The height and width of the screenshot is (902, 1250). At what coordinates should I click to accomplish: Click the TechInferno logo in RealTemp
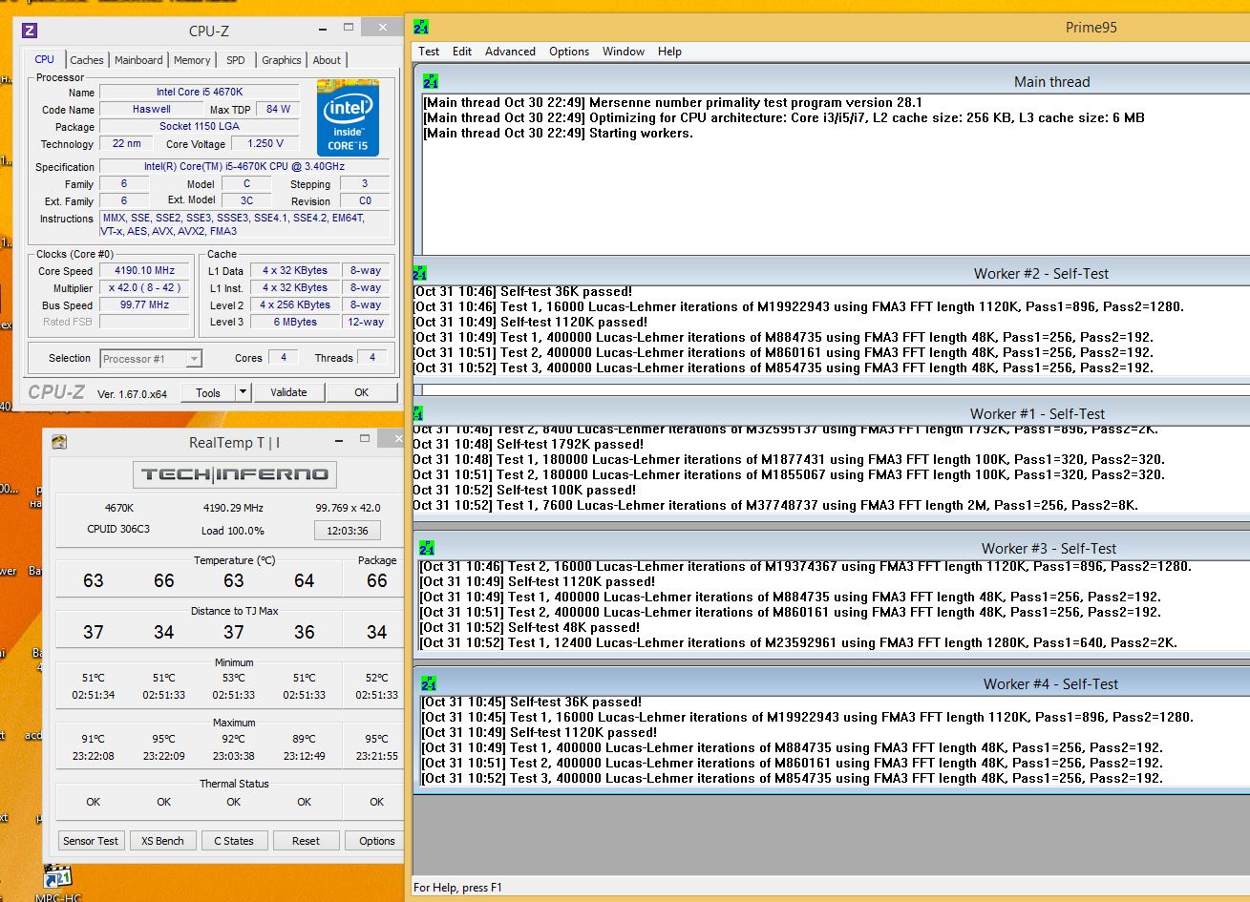[234, 474]
